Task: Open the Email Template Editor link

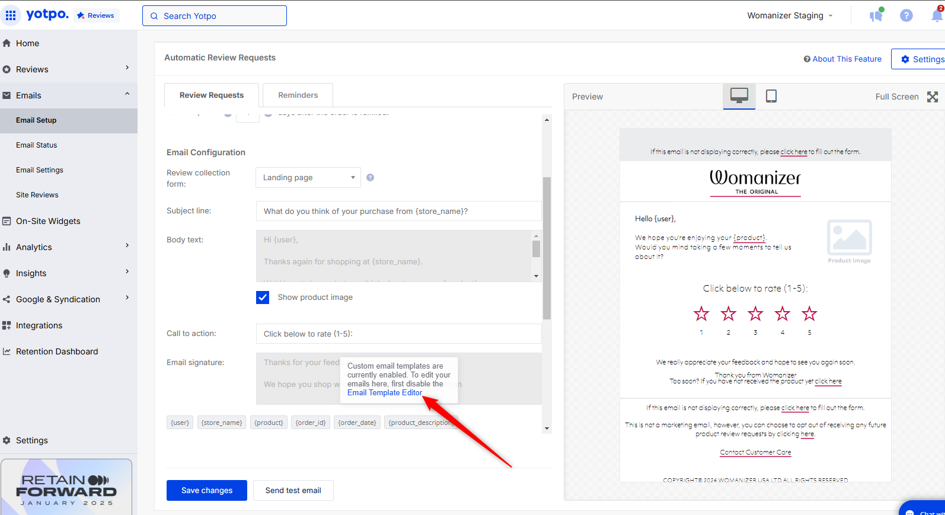Action: point(385,393)
